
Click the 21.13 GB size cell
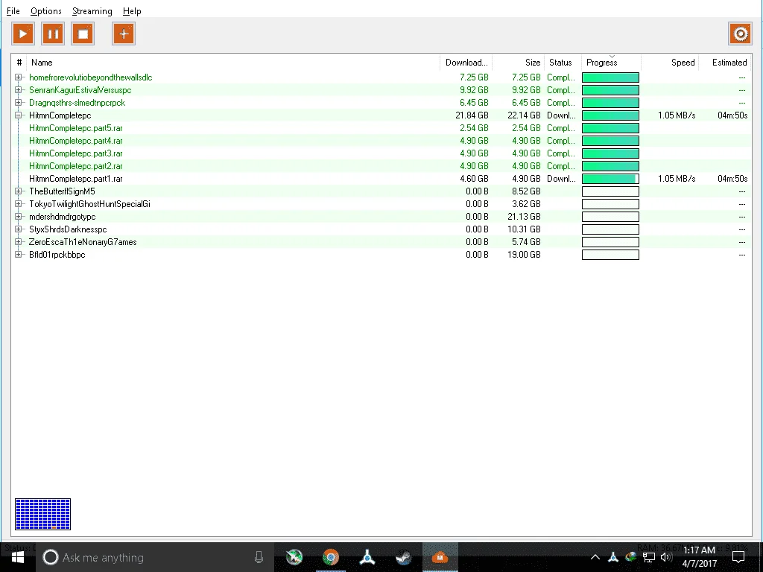pyautogui.click(x=524, y=217)
